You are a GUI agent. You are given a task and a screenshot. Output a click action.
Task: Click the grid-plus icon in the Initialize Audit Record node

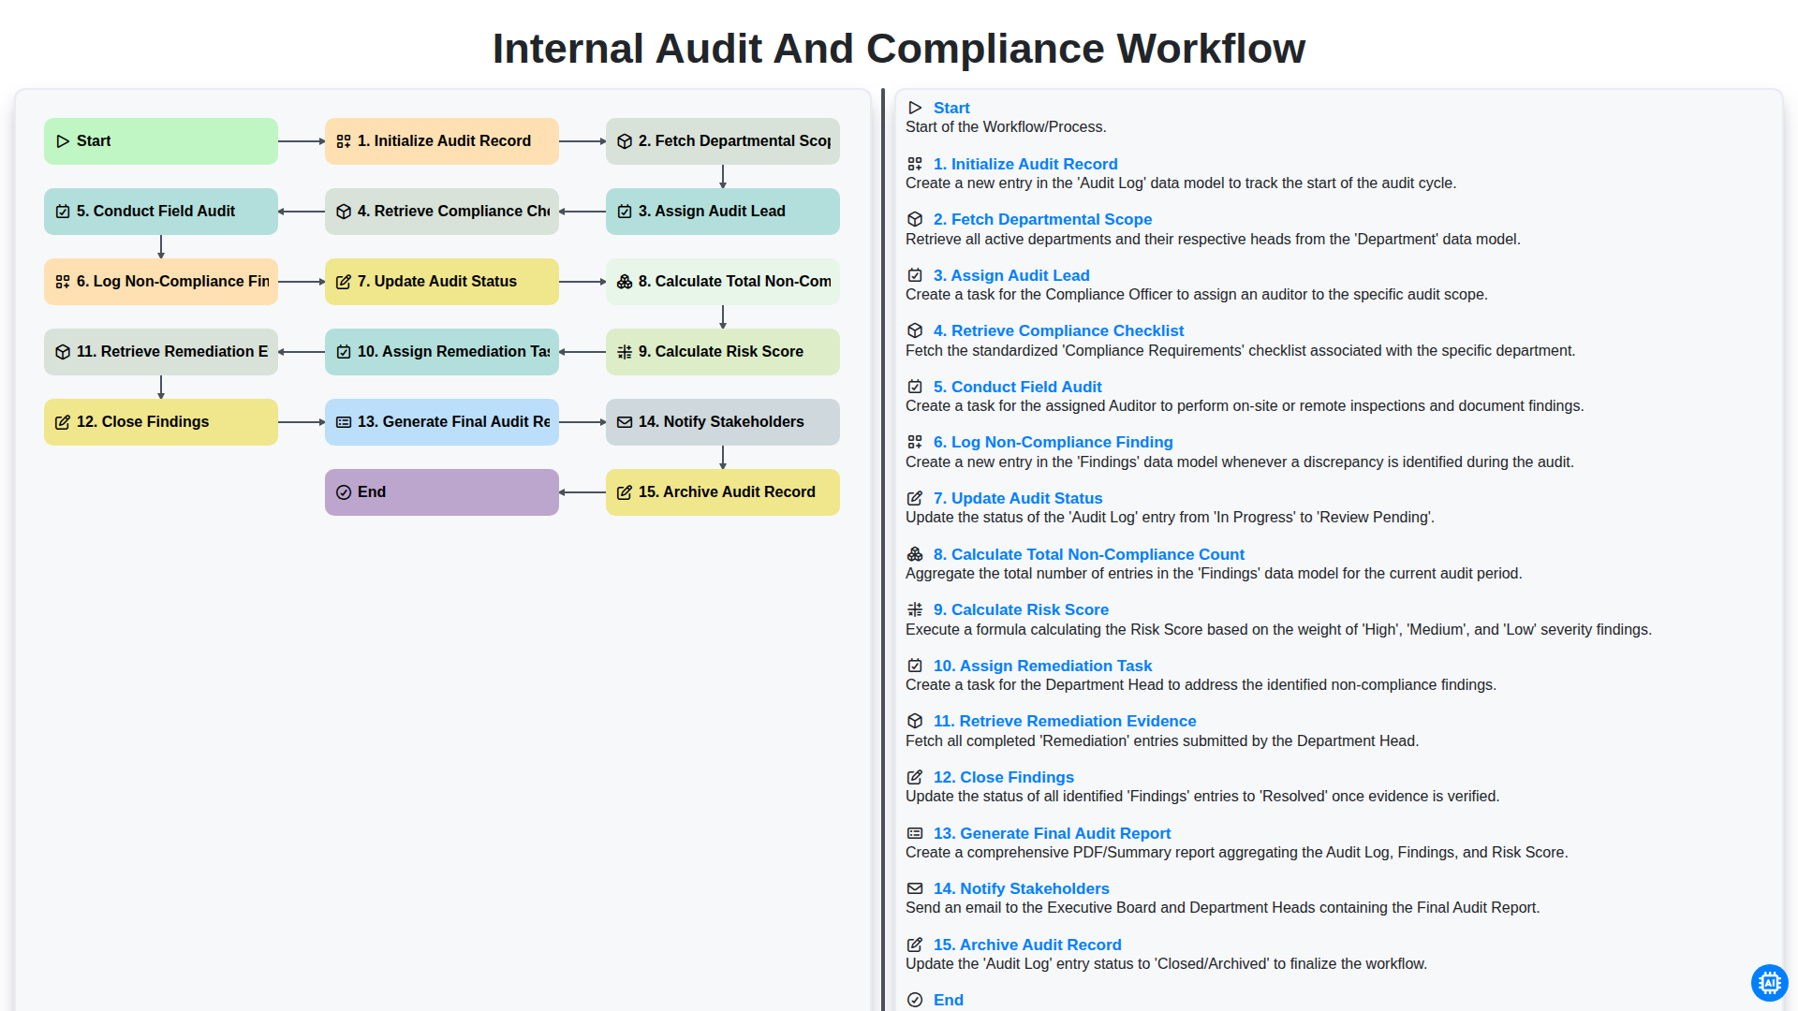(x=344, y=141)
